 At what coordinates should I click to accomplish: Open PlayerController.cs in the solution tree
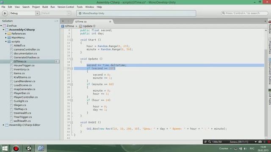25,97
